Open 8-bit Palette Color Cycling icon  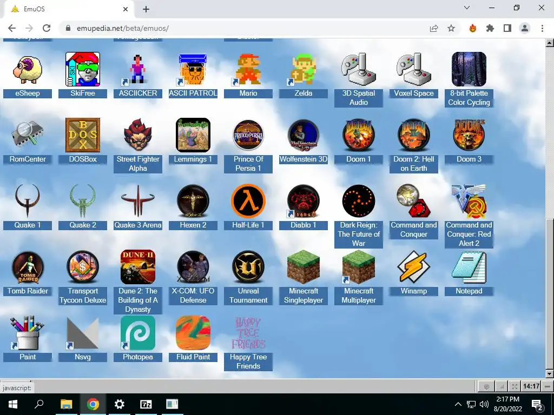point(469,70)
